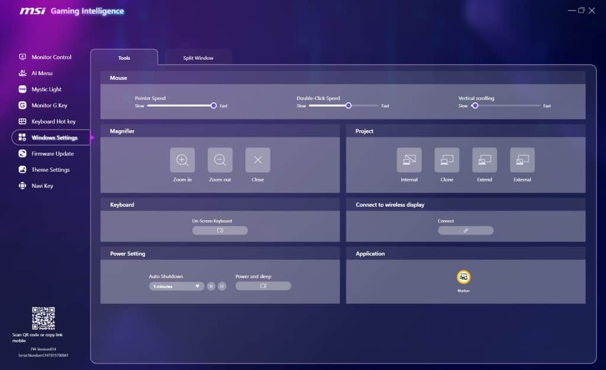Open the Power and sleep settings button
The height and width of the screenshot is (370, 606).
tap(263, 286)
